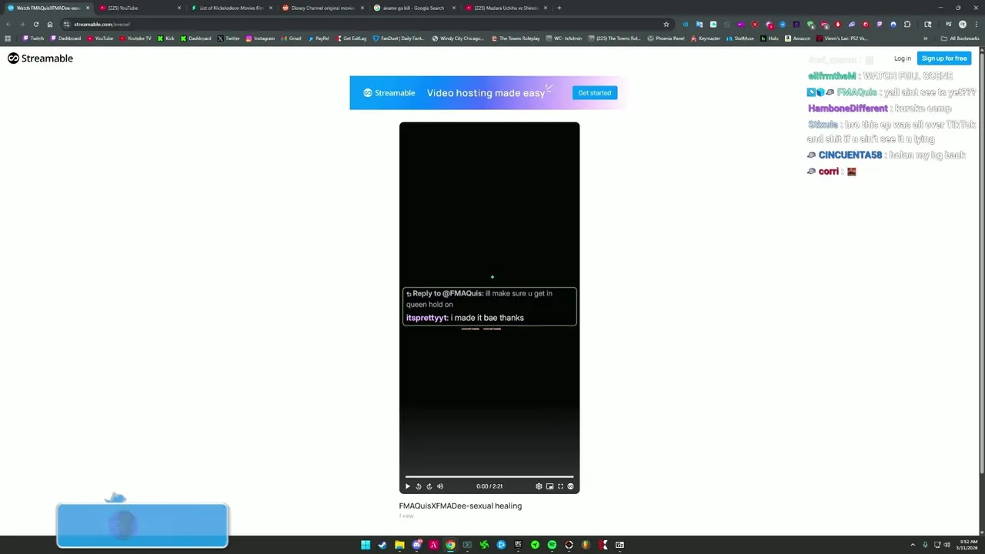The image size is (985, 554).
Task: Toggle picture-in-picture mode on the video
Action: (x=549, y=486)
